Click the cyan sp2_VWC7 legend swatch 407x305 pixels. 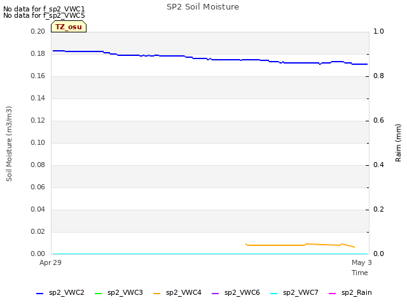pyautogui.click(x=273, y=294)
